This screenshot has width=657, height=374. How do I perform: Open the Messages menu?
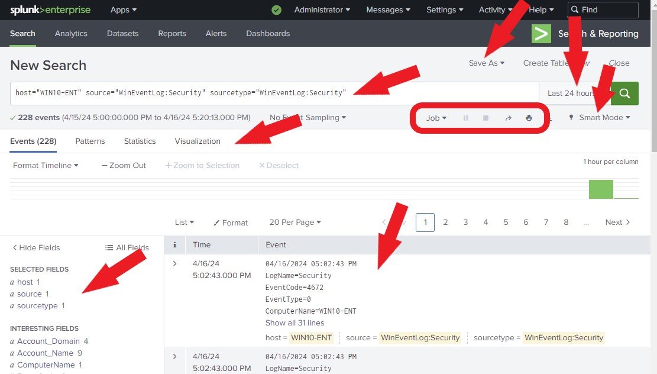pos(388,9)
